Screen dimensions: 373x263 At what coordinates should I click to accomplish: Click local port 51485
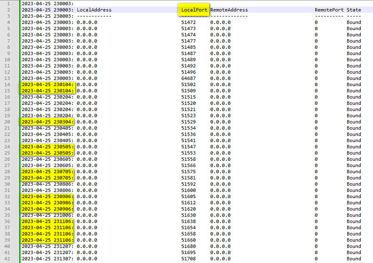tap(189, 47)
